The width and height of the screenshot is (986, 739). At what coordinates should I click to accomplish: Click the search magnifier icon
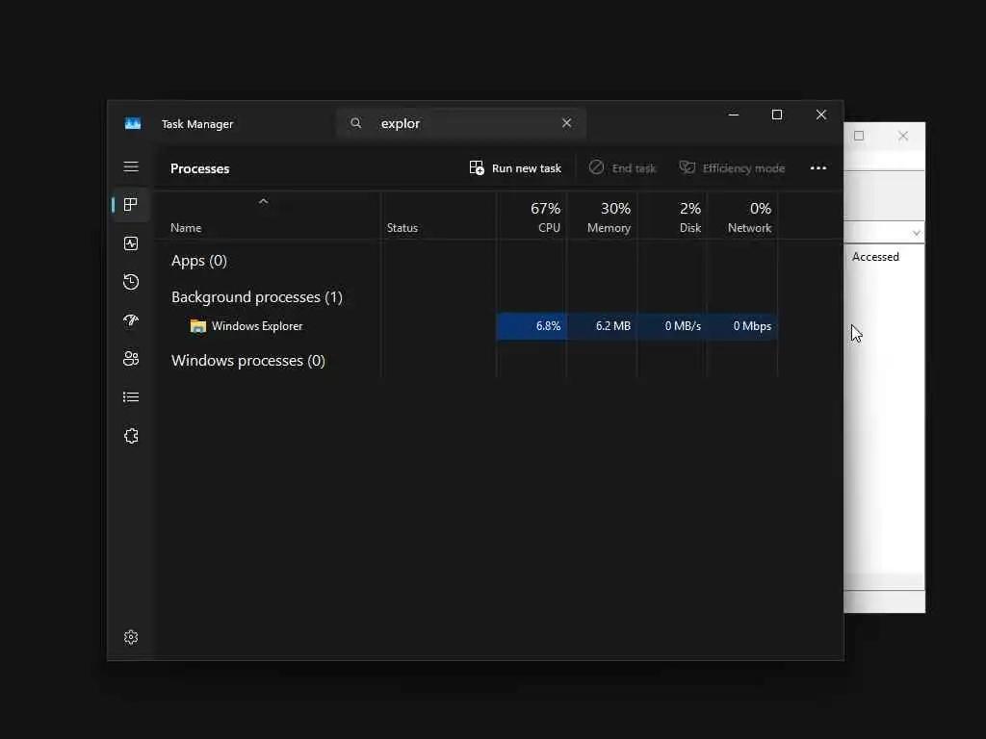[356, 123]
